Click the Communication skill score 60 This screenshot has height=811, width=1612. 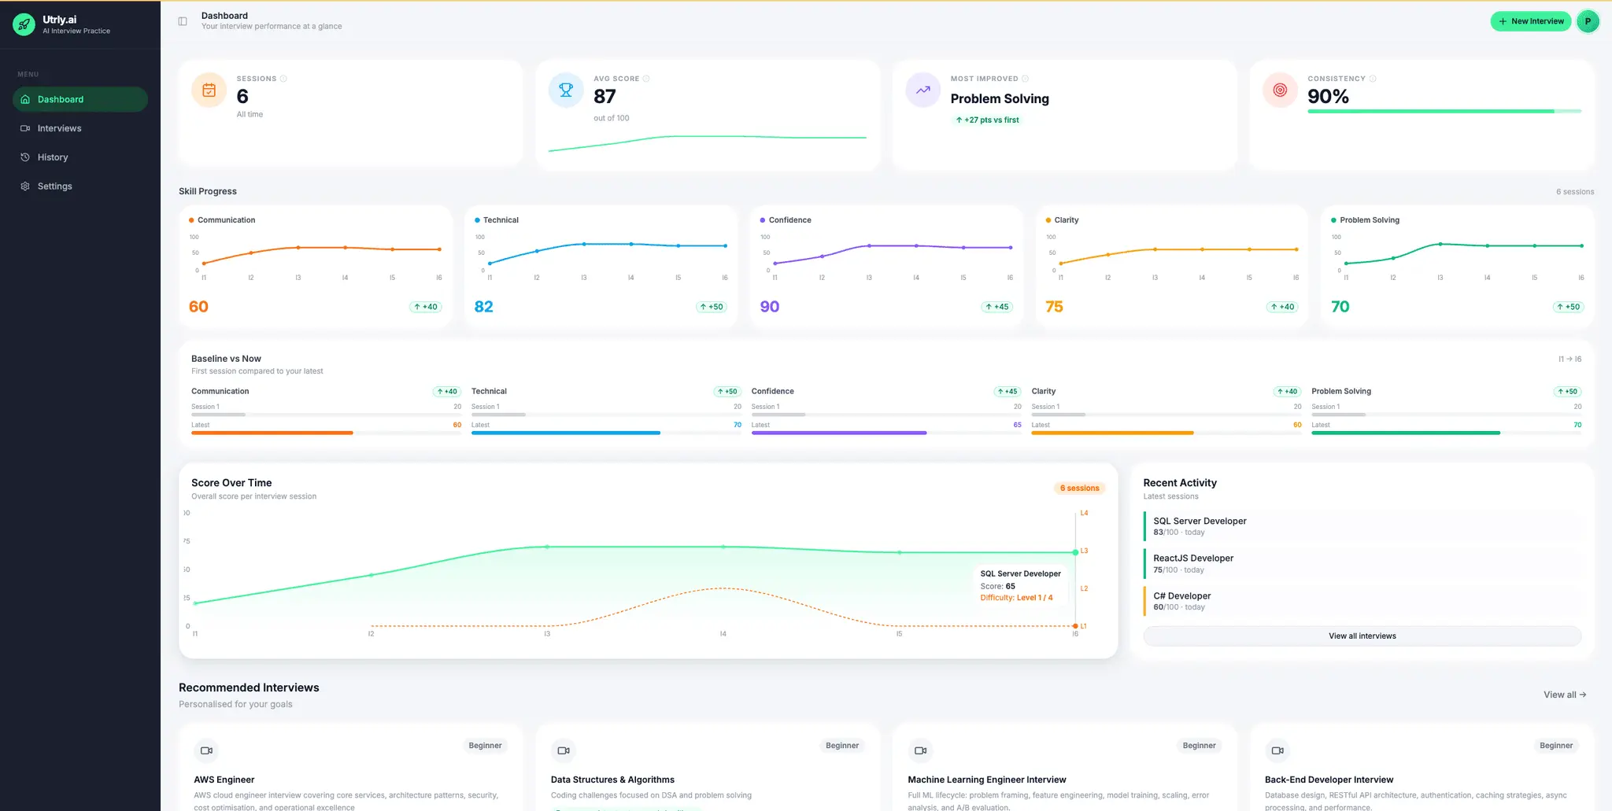(x=198, y=307)
